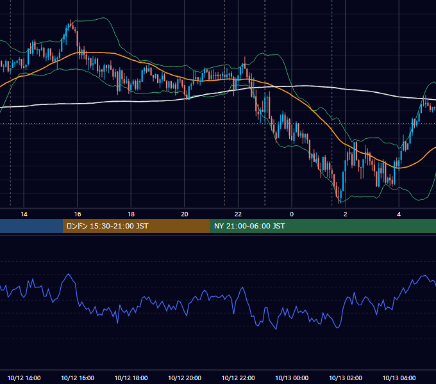Click the 10/12 18:00 time label
Screen dimensions: 436x384
[x=131, y=378]
